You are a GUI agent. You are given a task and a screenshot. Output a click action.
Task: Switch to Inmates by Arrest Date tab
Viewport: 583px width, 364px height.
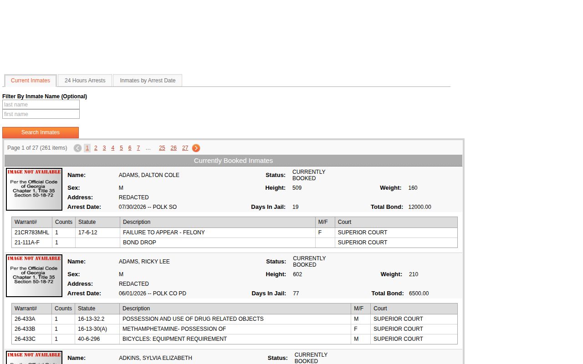148,81
